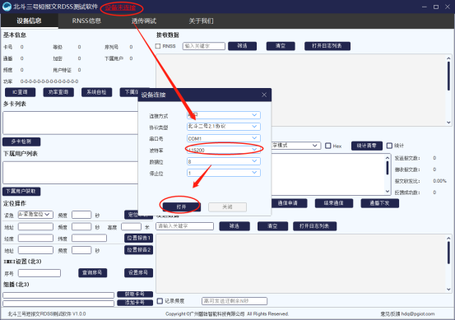Click the 查询序号 button

(x=93, y=273)
